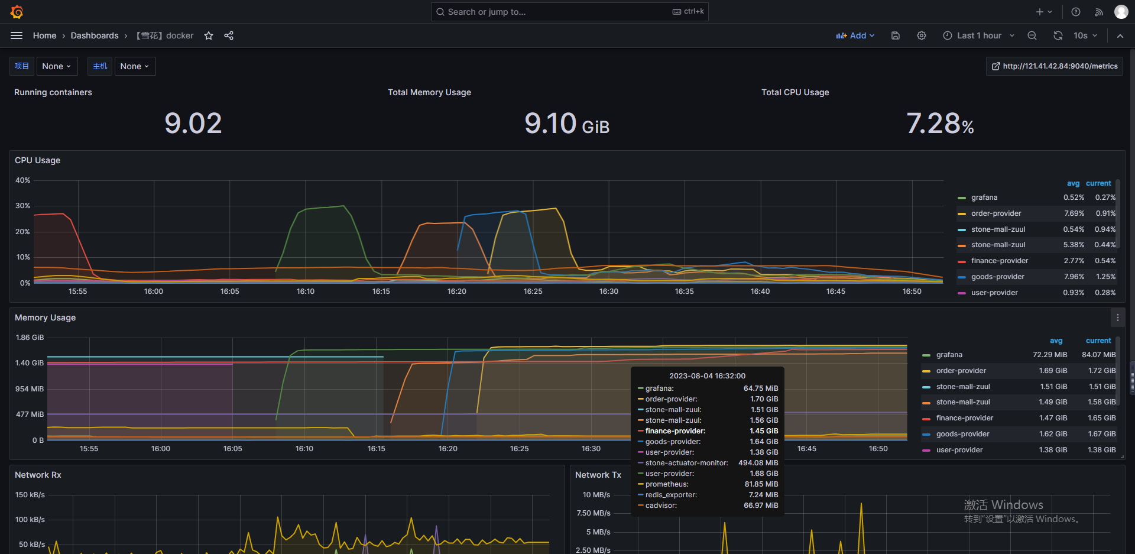Star this dashboard as favorite
Viewport: 1135px width, 554px height.
pos(208,35)
